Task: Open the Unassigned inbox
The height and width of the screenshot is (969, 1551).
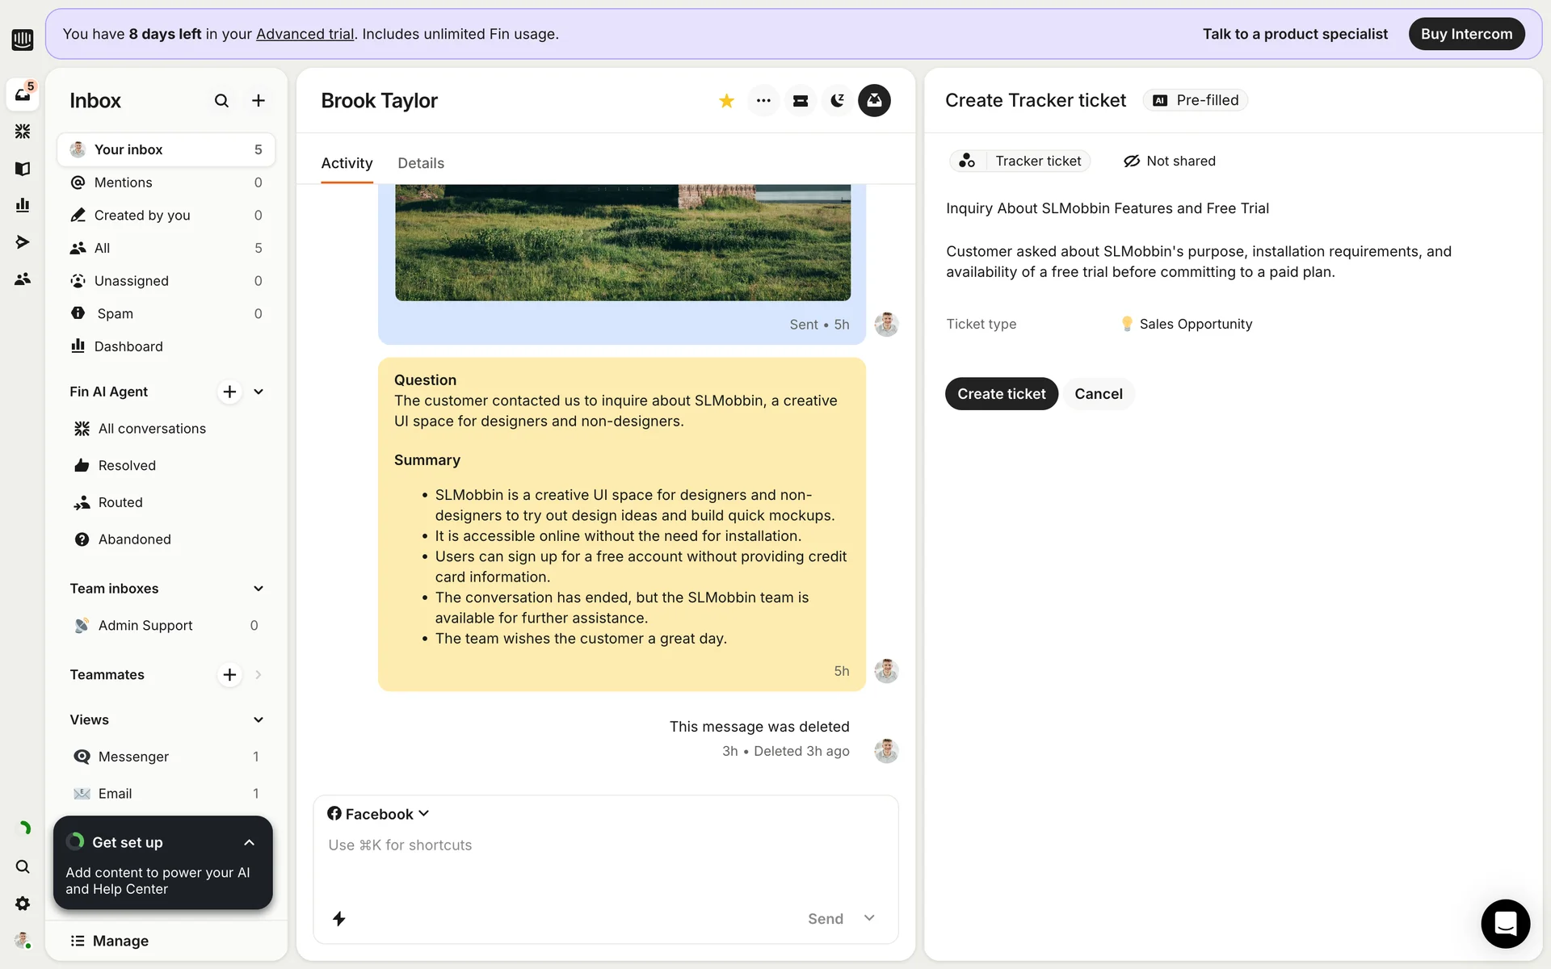Action: click(x=132, y=281)
